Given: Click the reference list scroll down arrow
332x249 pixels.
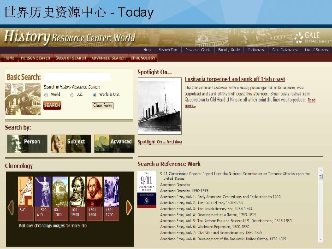Looking at the screenshot, I should tap(321, 239).
